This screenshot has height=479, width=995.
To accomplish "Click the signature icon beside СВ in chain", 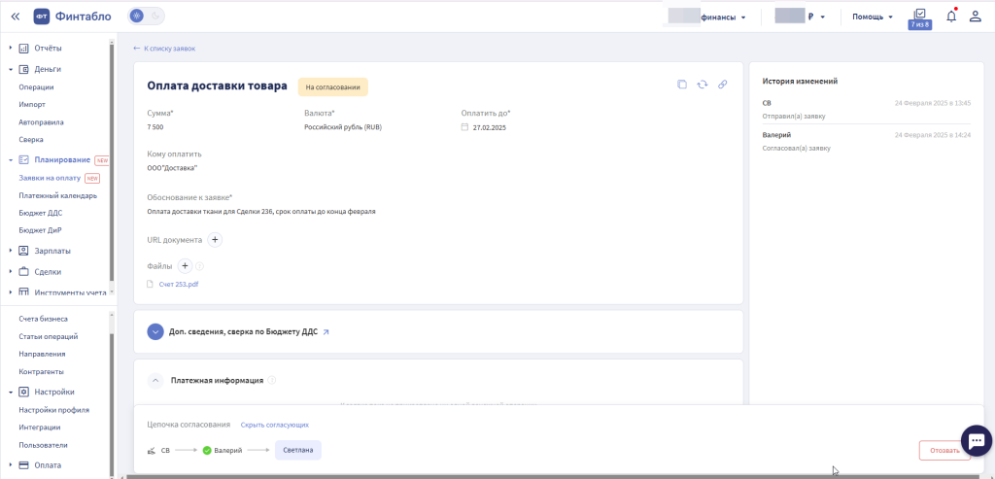I will click(x=151, y=451).
